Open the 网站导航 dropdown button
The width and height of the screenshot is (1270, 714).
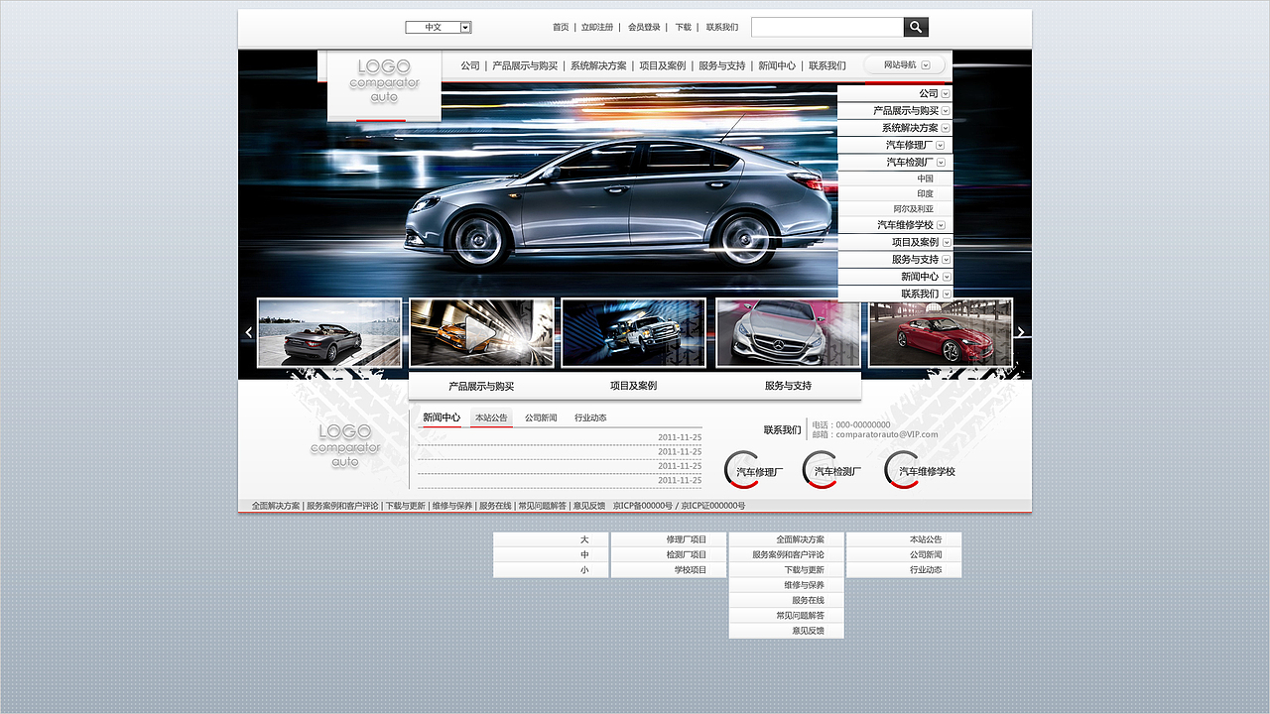point(905,64)
